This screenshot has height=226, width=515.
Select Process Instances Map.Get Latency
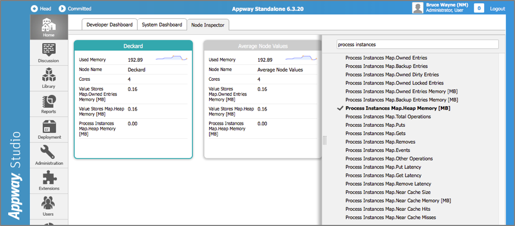(383, 176)
